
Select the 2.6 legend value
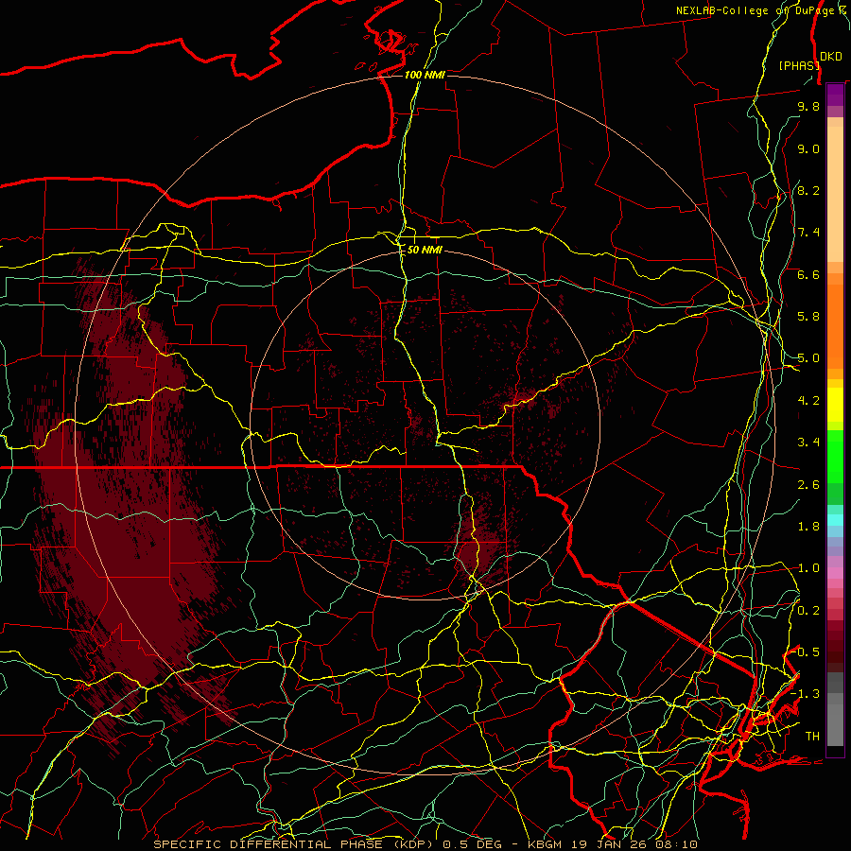tap(808, 485)
